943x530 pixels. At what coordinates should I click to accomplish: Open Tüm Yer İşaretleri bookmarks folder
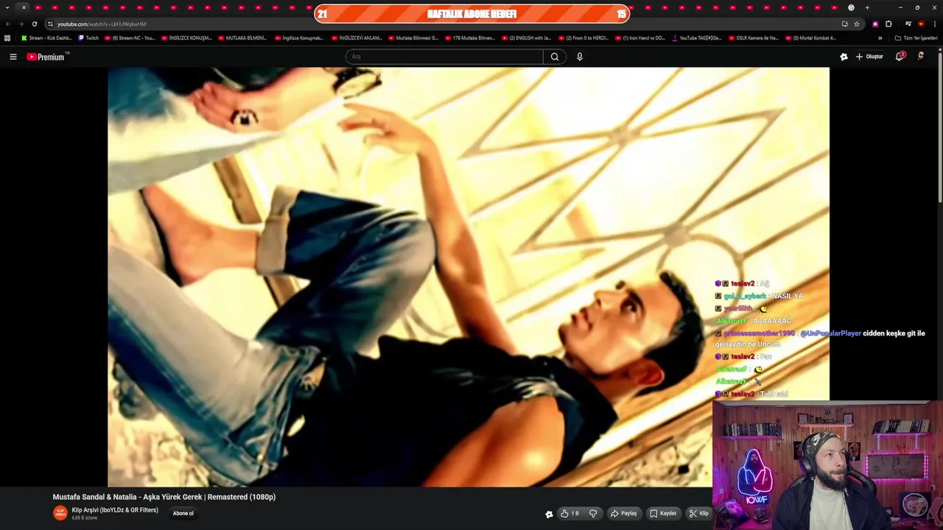point(916,38)
